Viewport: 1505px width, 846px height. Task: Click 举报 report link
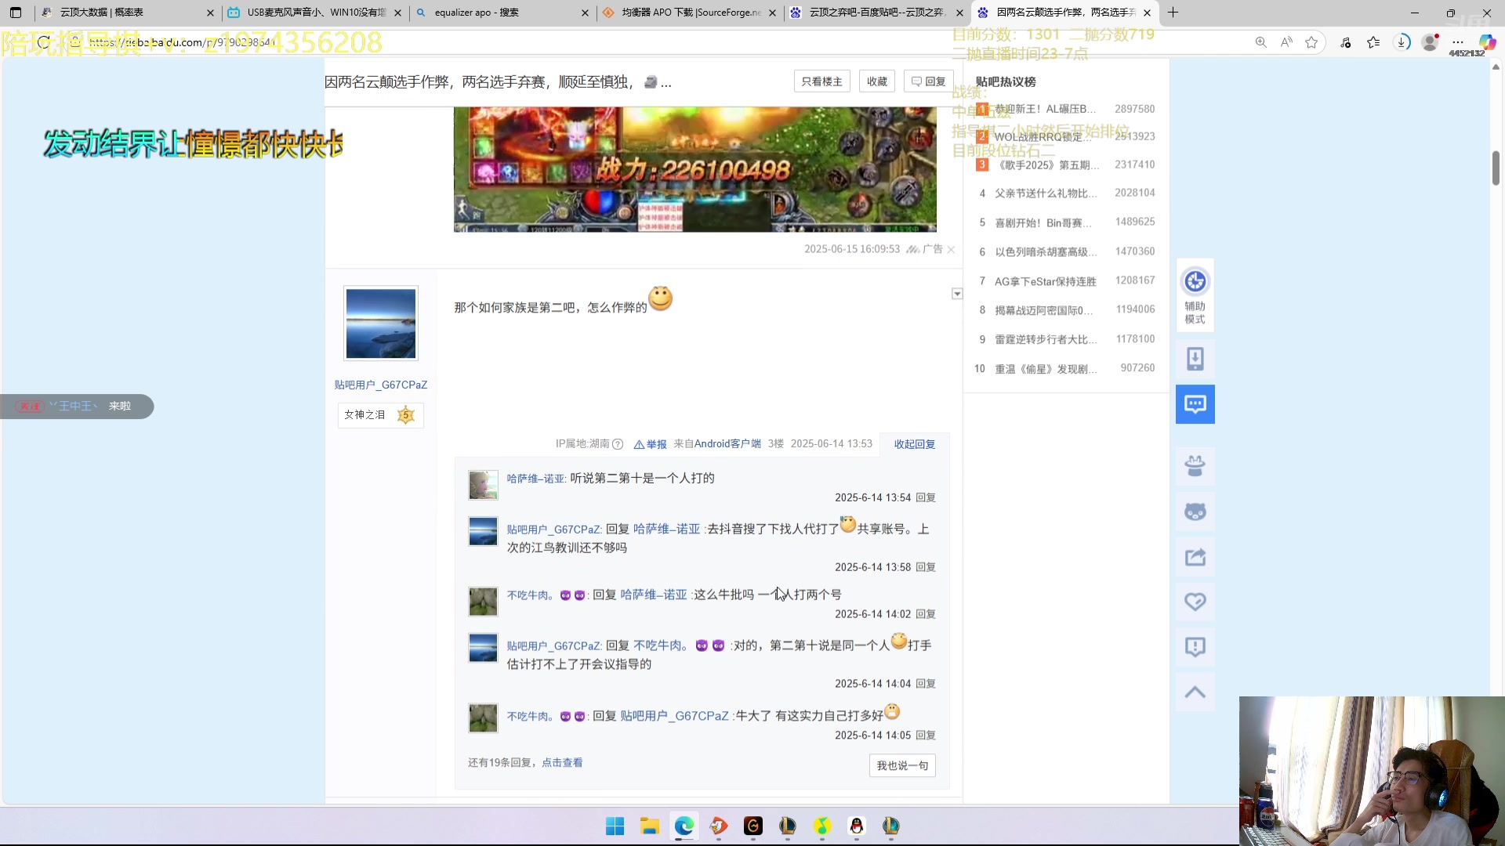651,444
